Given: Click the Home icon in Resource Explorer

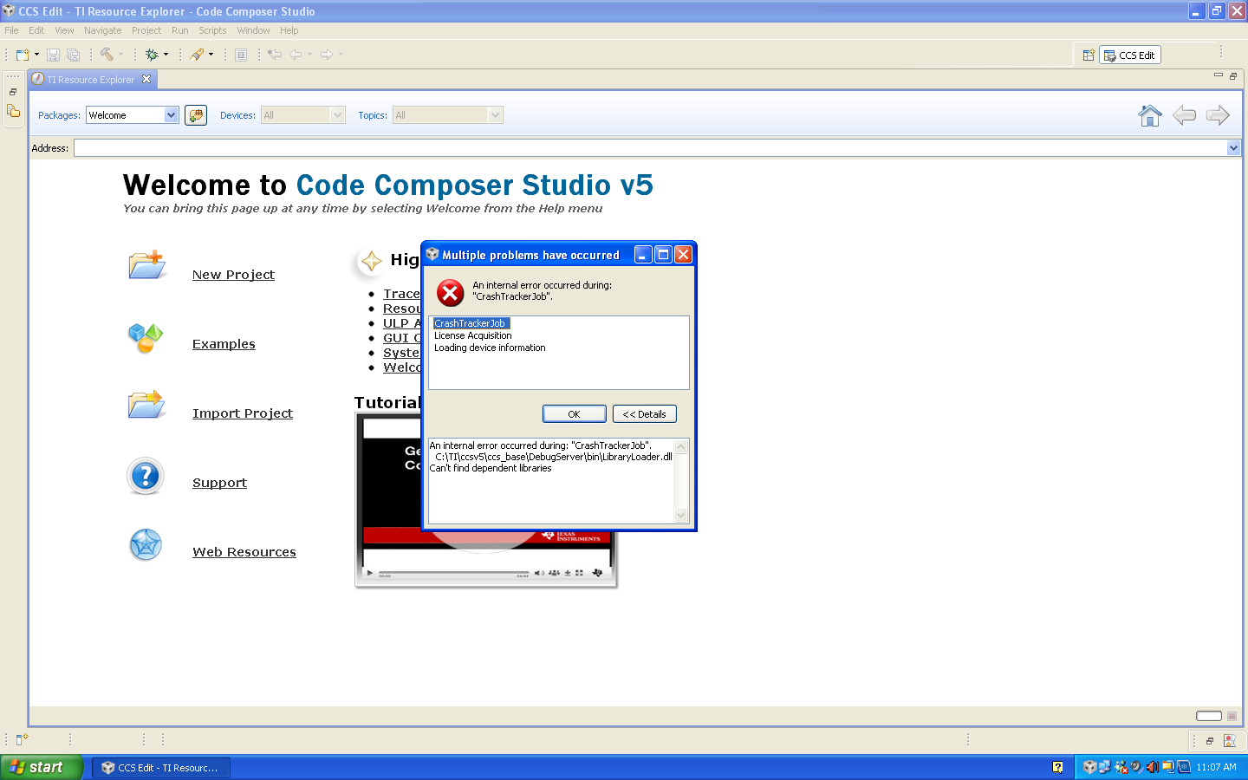Looking at the screenshot, I should pos(1150,115).
